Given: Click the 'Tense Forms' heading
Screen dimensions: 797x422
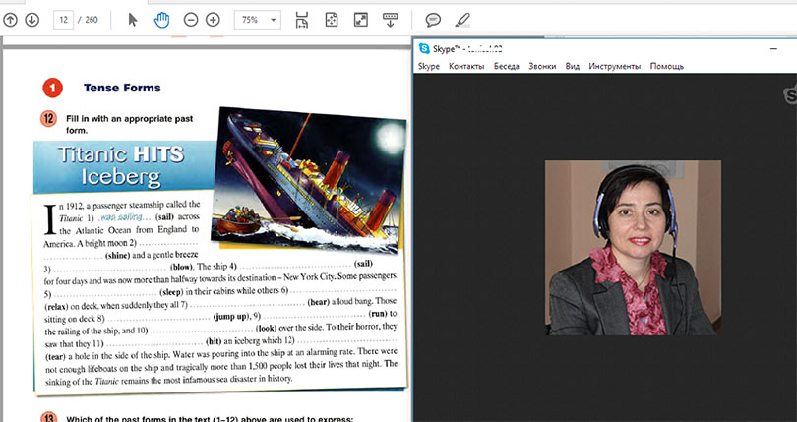Looking at the screenshot, I should (x=122, y=88).
